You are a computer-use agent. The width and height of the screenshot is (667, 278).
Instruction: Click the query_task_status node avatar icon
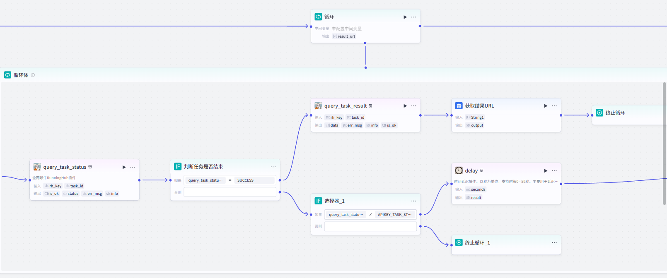pos(37,167)
